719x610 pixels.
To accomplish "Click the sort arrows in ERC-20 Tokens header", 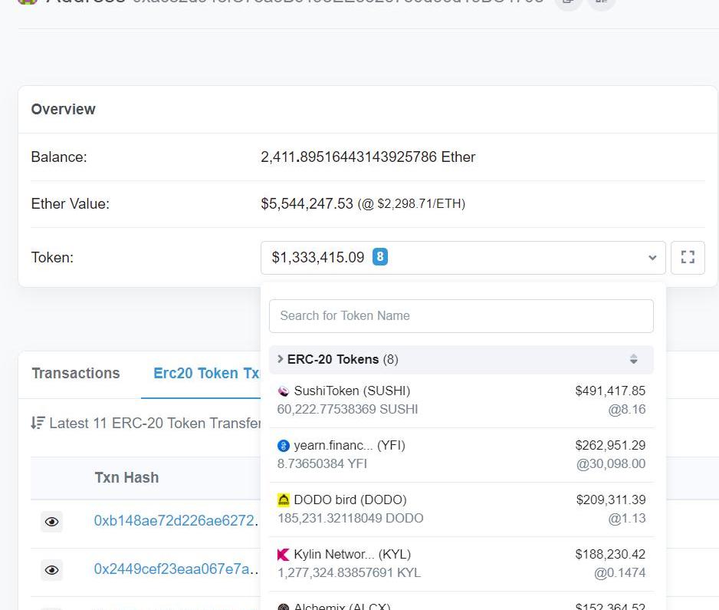I will click(633, 359).
